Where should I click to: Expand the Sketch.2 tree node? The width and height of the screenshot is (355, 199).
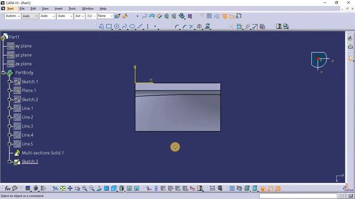click(x=9, y=99)
